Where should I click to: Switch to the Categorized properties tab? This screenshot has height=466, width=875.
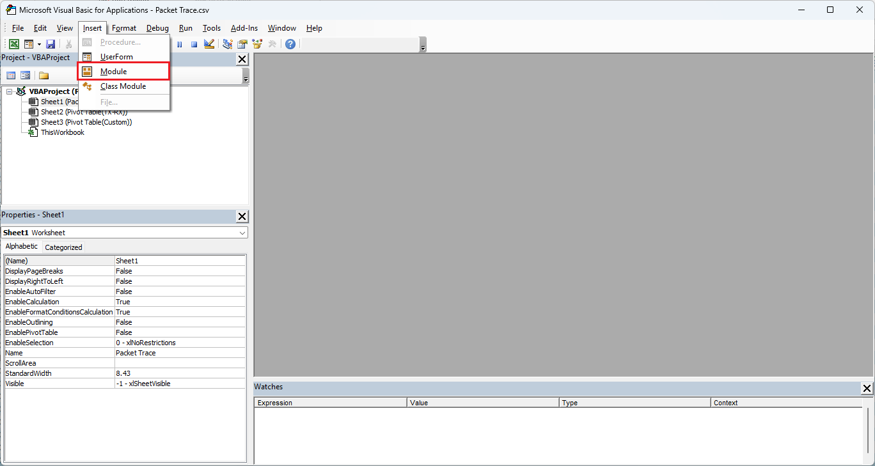63,247
